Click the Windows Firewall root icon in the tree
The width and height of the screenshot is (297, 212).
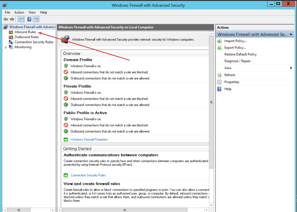tap(5, 27)
